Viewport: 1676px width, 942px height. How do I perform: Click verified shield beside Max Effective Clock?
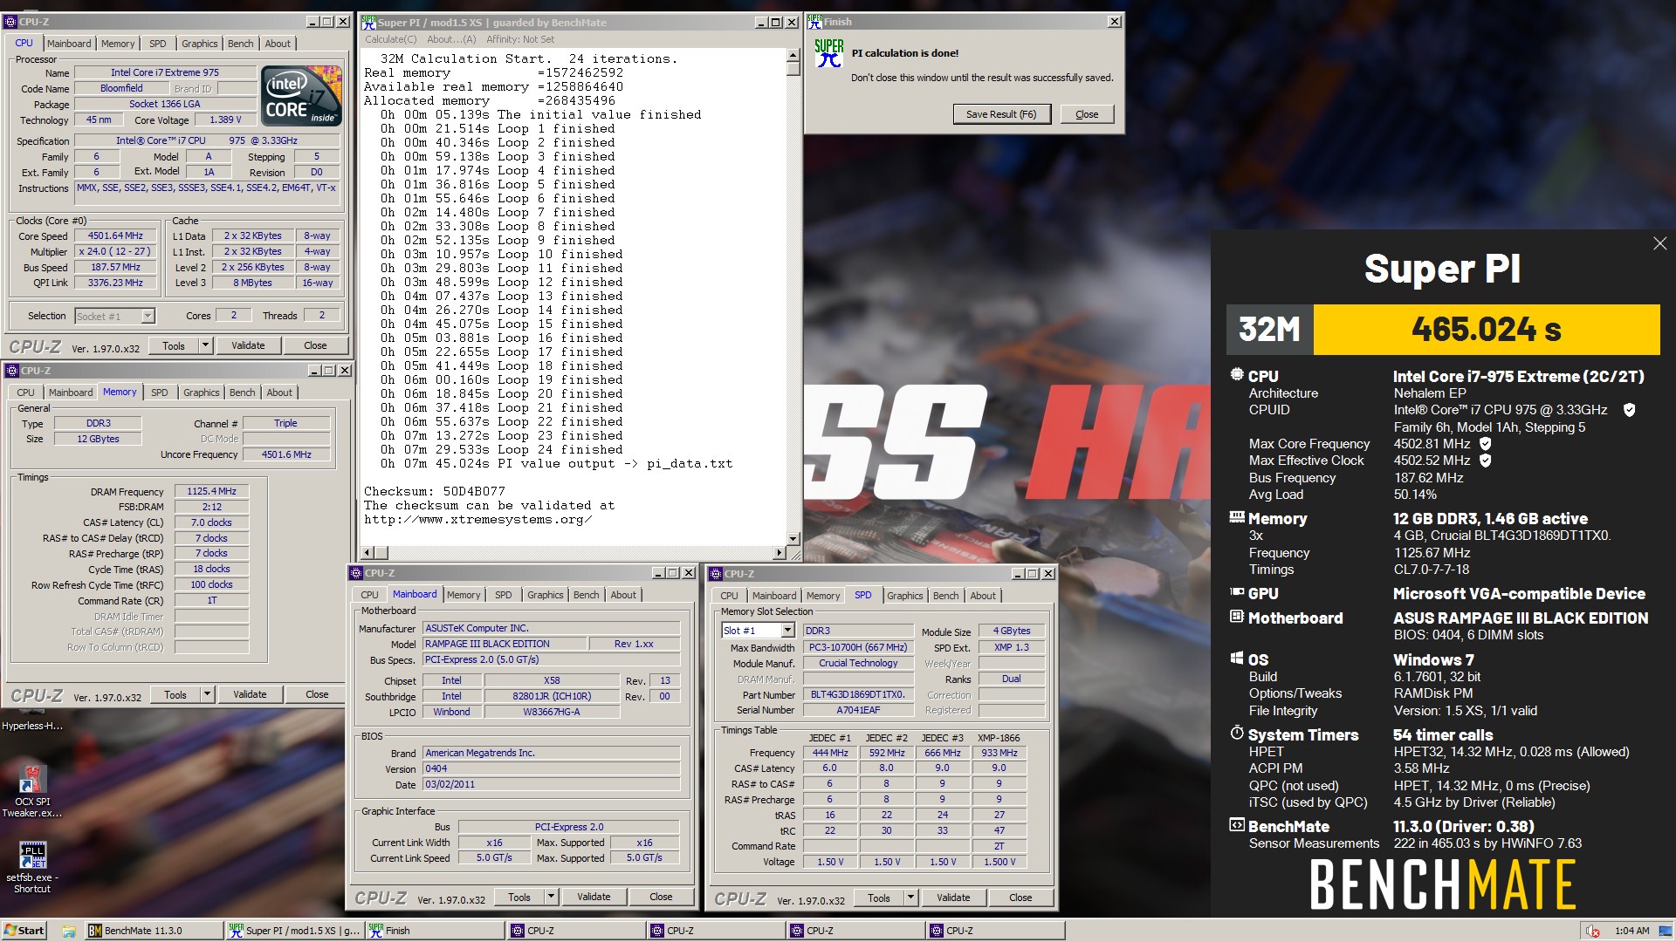pos(1486,461)
